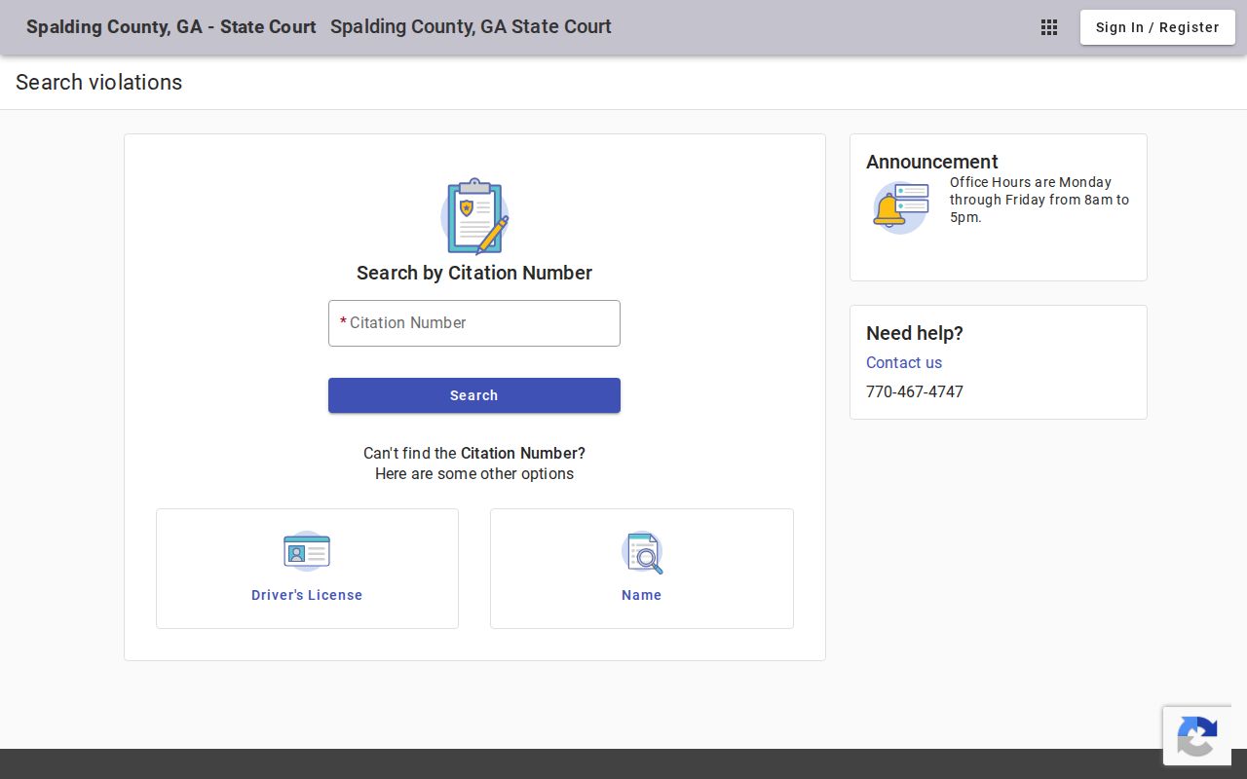Screen dimensions: 1247x779
Task: Click the Search by Citation Number heading
Action: click(474, 273)
